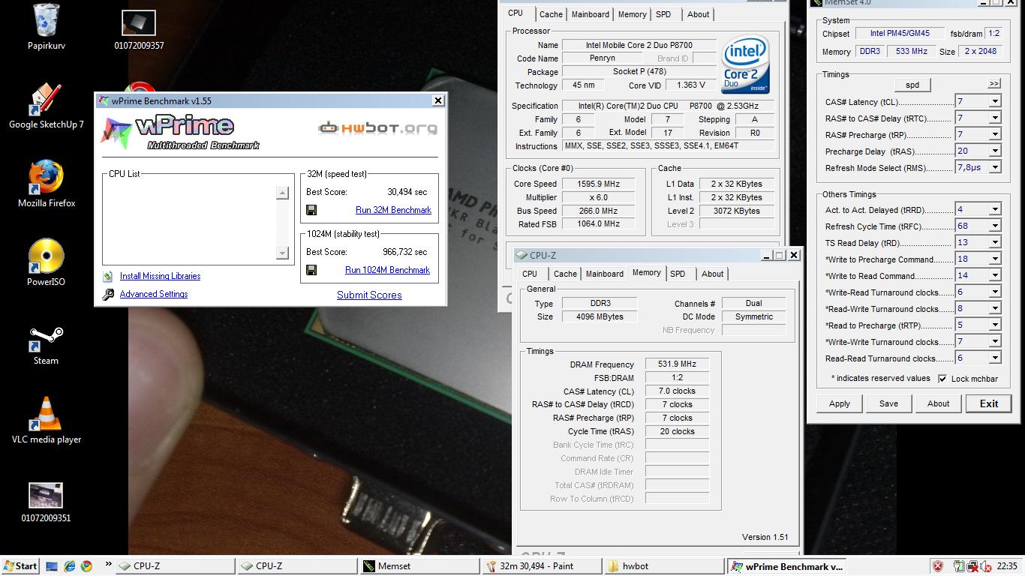Select Cache tab in front CPU-Z window

[x=565, y=274]
